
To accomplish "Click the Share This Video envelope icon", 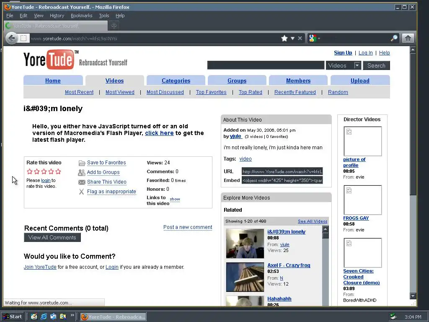I will (x=82, y=182).
